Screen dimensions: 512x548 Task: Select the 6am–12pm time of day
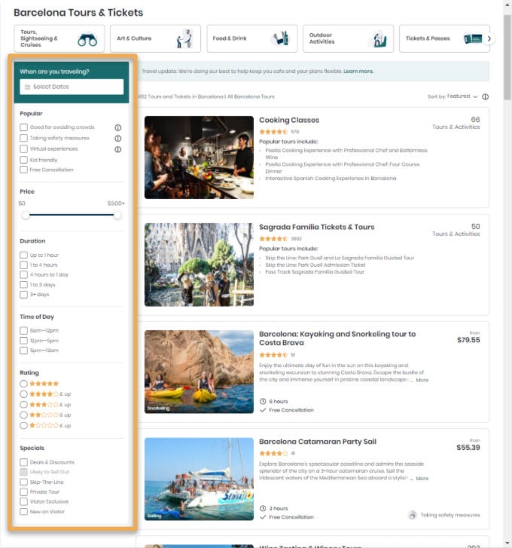click(24, 330)
